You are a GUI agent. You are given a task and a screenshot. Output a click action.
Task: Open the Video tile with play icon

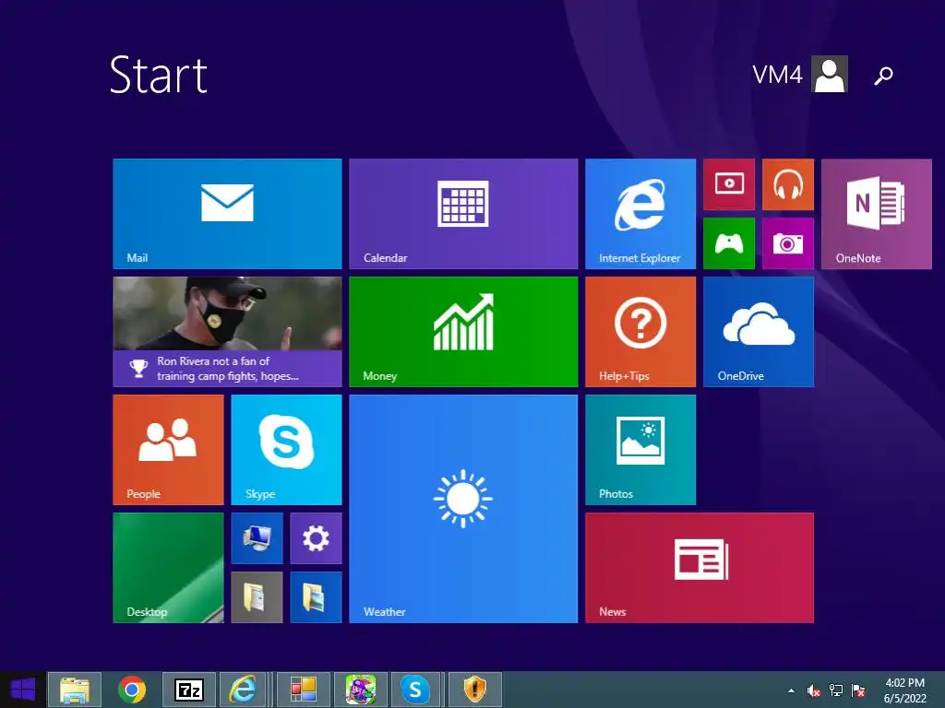pyautogui.click(x=729, y=184)
